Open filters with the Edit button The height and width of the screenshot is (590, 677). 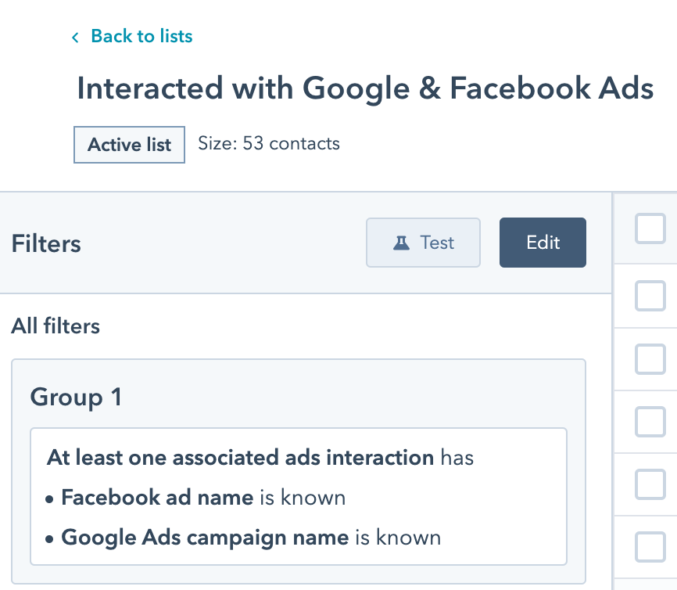pyautogui.click(x=543, y=243)
